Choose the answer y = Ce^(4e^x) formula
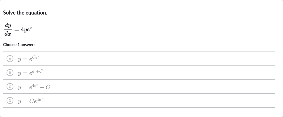Viewport: 283px width, 117px height. point(30,100)
